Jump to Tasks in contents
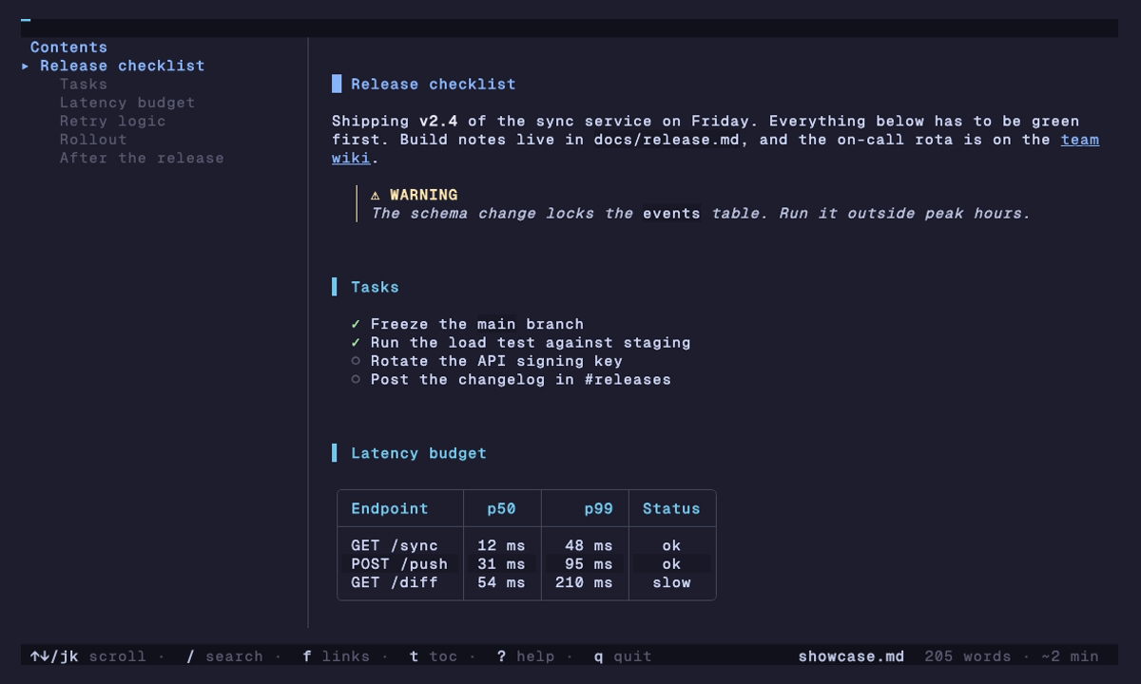 click(84, 84)
